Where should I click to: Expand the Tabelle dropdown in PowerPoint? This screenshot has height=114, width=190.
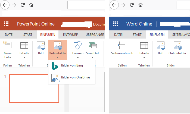coord(24,57)
